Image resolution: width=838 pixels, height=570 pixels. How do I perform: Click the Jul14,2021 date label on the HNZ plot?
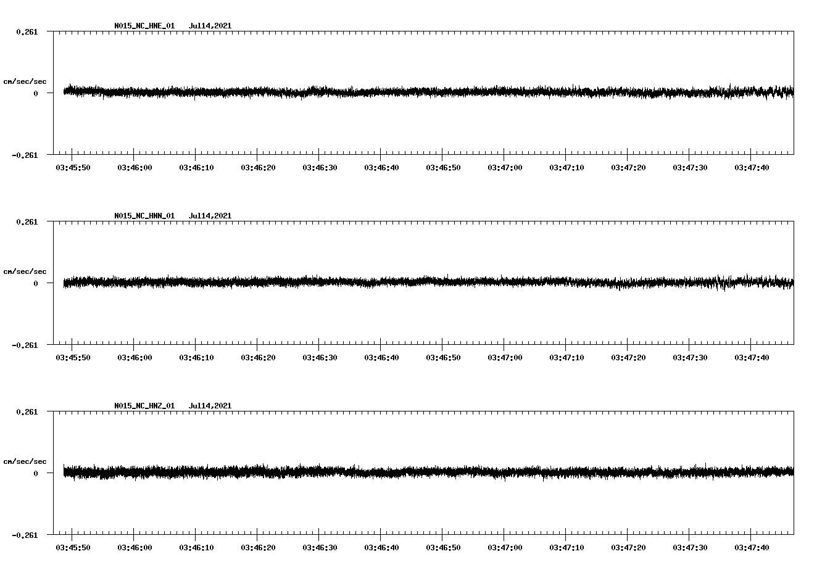[210, 405]
